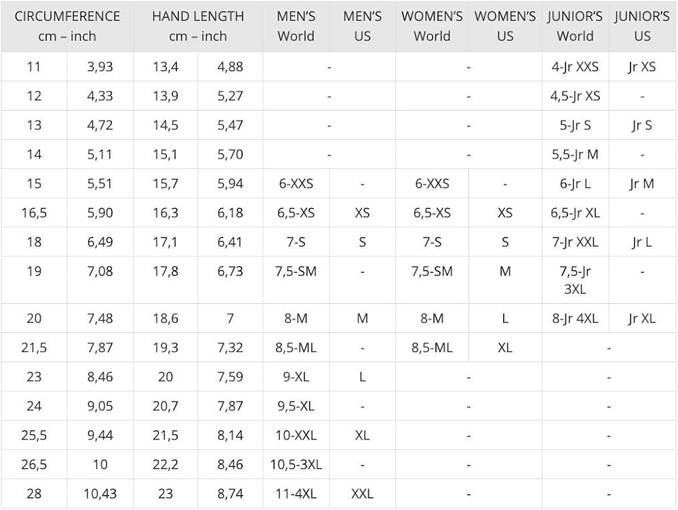Viewport: 678px width, 510px height.
Task: Click the CIRCUMFERENCE cm – inch header
Action: [67, 26]
